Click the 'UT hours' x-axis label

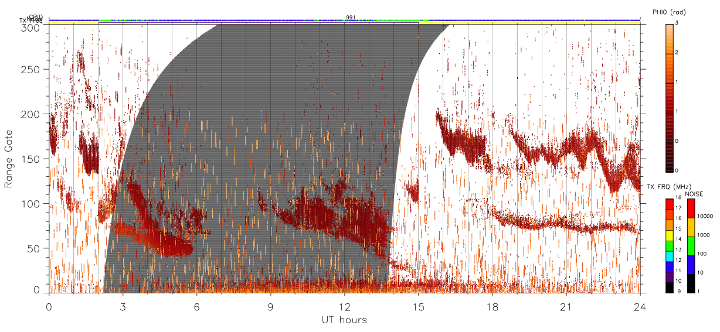344,320
